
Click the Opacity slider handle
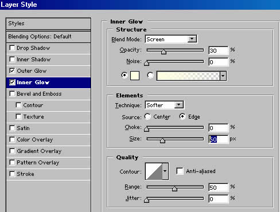coord(164,52)
